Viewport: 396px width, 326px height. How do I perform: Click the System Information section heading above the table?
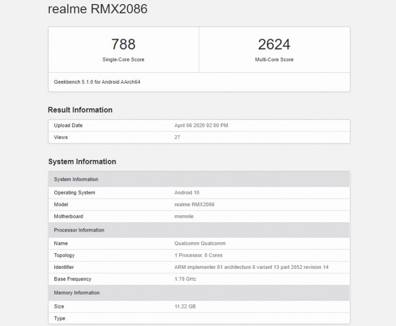coord(82,161)
